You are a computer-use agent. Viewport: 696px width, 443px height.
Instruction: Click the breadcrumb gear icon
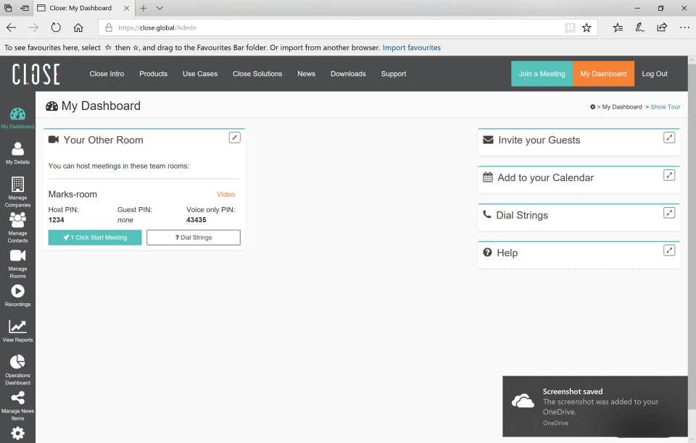[592, 106]
